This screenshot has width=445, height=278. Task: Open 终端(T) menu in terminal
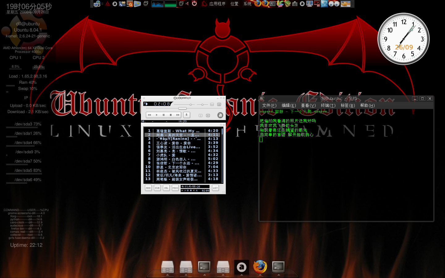[328, 106]
